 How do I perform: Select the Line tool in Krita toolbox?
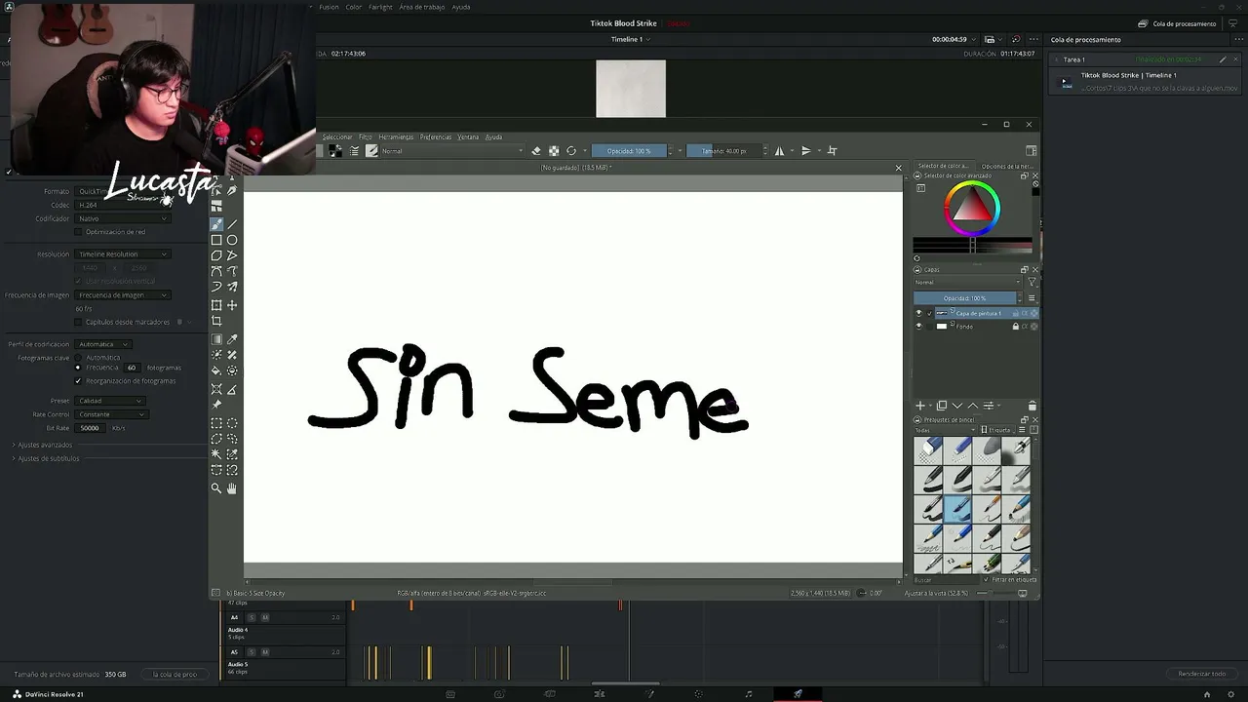pos(232,224)
